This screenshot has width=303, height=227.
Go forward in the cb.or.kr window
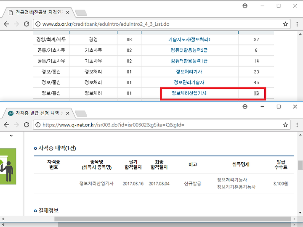coord(16,24)
